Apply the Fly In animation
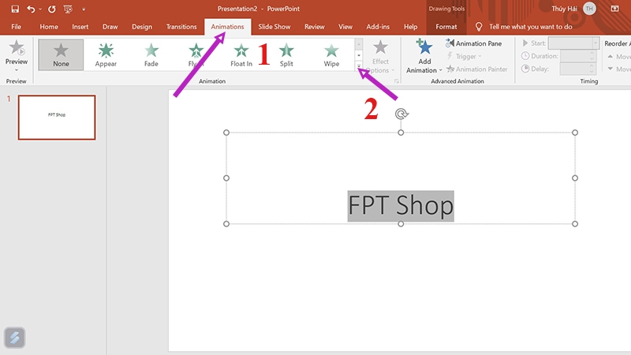 click(196, 54)
